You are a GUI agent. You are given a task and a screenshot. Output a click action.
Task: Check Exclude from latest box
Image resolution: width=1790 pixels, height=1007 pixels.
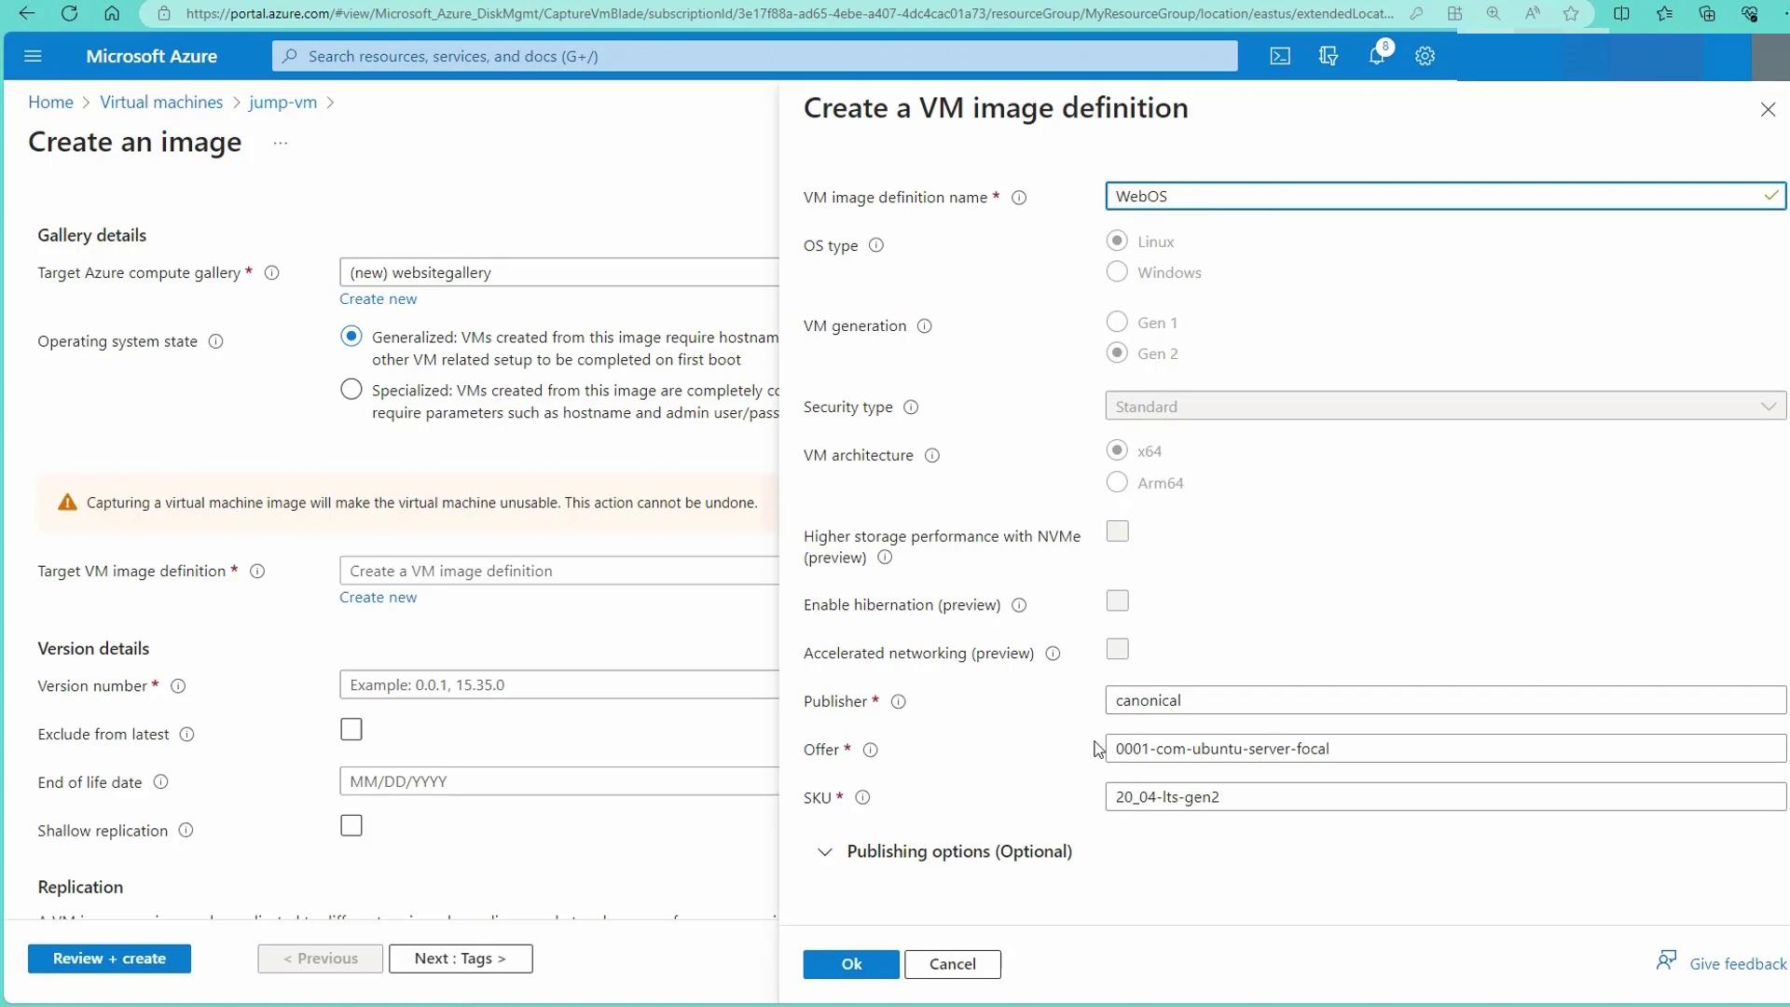[351, 729]
